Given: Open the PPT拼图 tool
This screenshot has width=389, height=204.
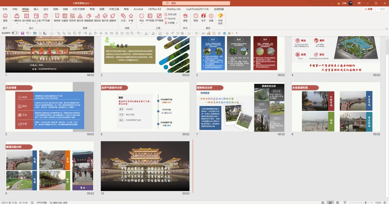Looking at the screenshot, I should pyautogui.click(x=150, y=18).
